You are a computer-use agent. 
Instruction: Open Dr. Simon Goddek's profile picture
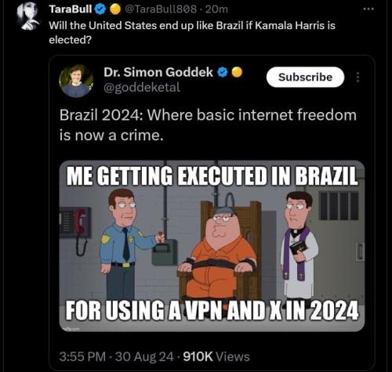coord(76,81)
